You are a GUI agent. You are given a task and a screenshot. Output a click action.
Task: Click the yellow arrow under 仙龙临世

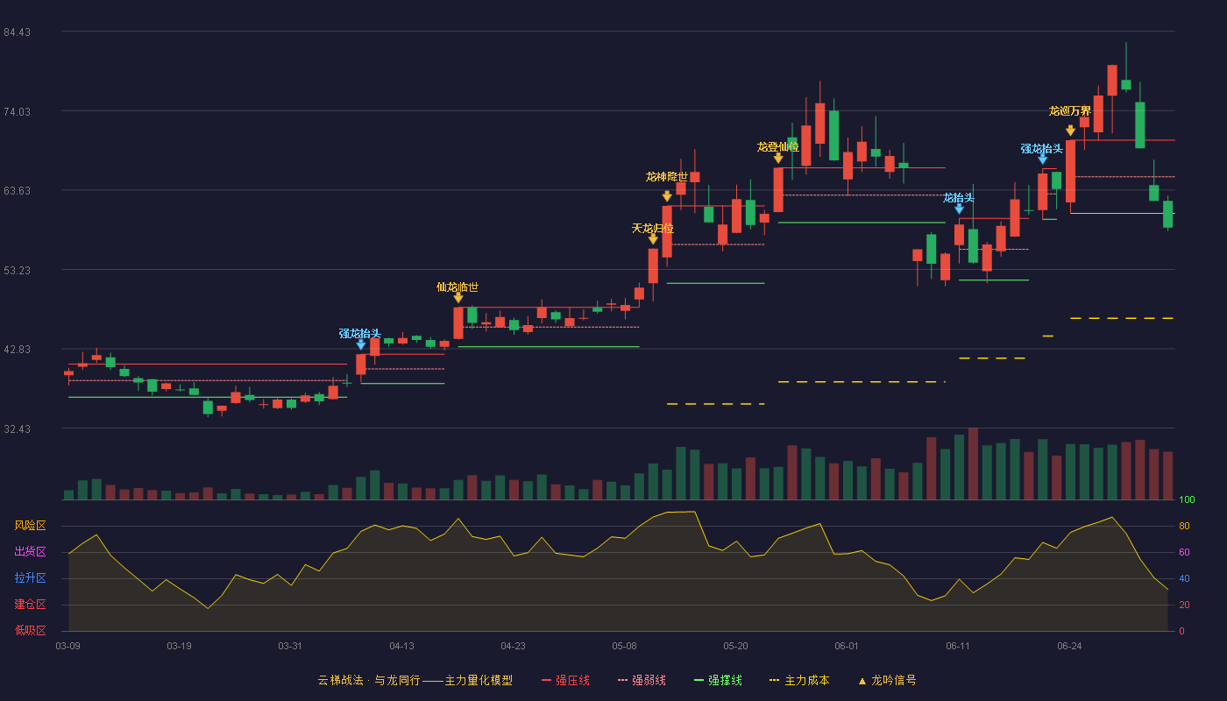click(x=458, y=298)
